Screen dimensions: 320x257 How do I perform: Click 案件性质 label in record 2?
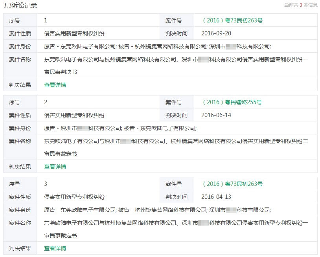pos(20,115)
